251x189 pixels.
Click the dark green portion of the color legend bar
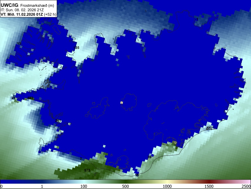[125, 182]
